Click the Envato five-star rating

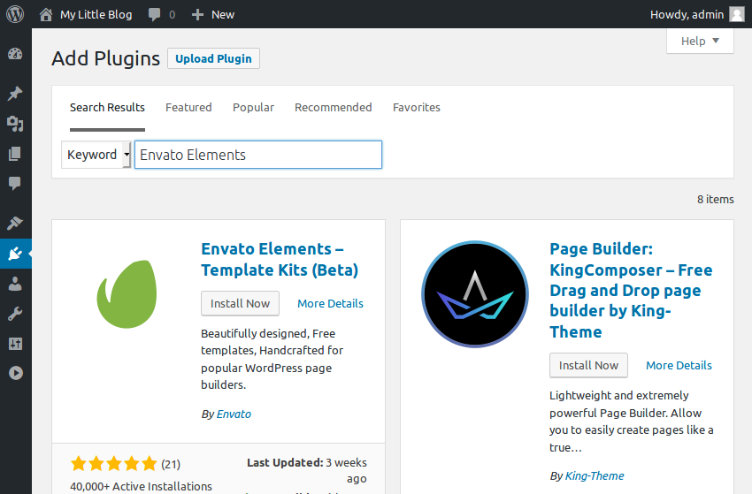click(113, 463)
